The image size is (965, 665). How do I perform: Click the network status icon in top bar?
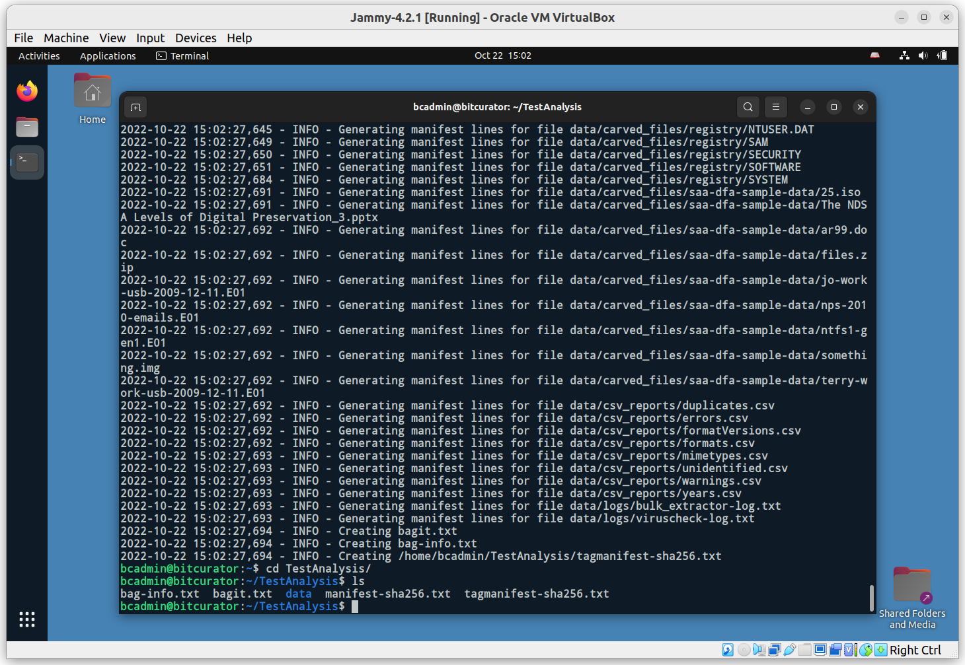(x=904, y=55)
